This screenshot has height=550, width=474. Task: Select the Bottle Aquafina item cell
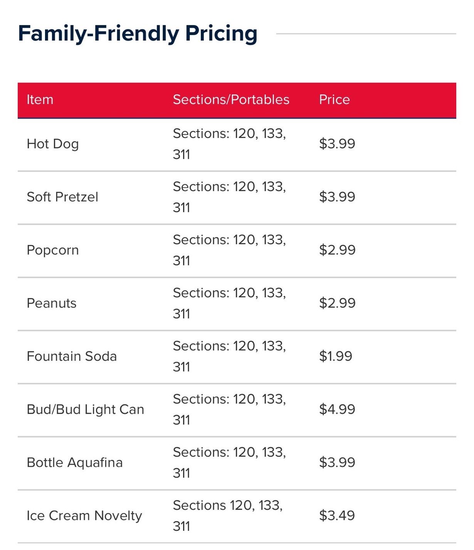[75, 463]
